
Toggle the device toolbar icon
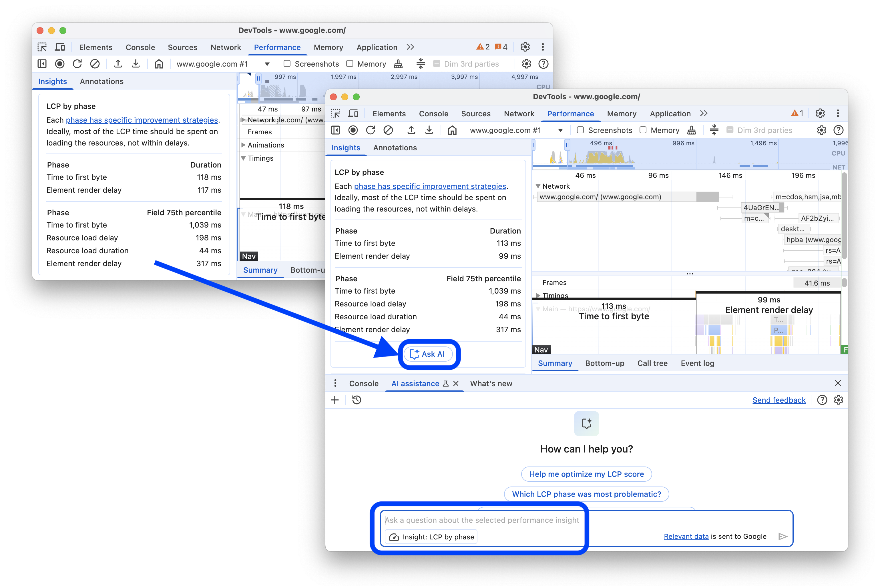(353, 113)
